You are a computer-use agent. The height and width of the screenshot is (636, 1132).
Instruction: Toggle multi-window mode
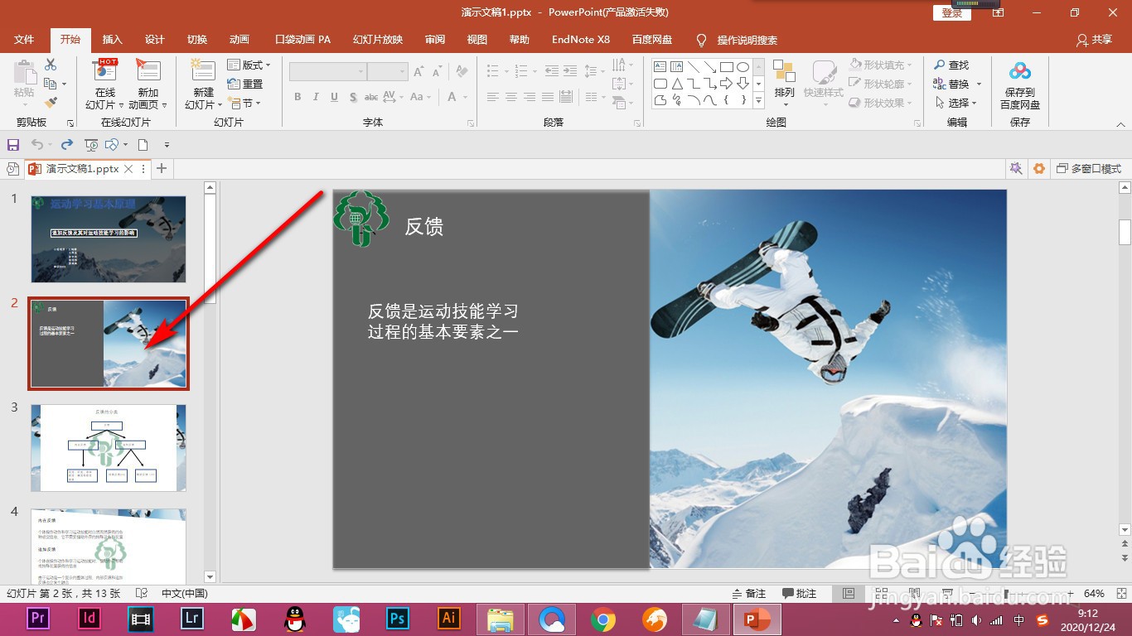click(1089, 168)
